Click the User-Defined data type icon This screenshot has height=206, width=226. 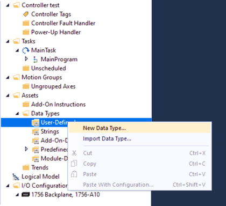[36, 123]
